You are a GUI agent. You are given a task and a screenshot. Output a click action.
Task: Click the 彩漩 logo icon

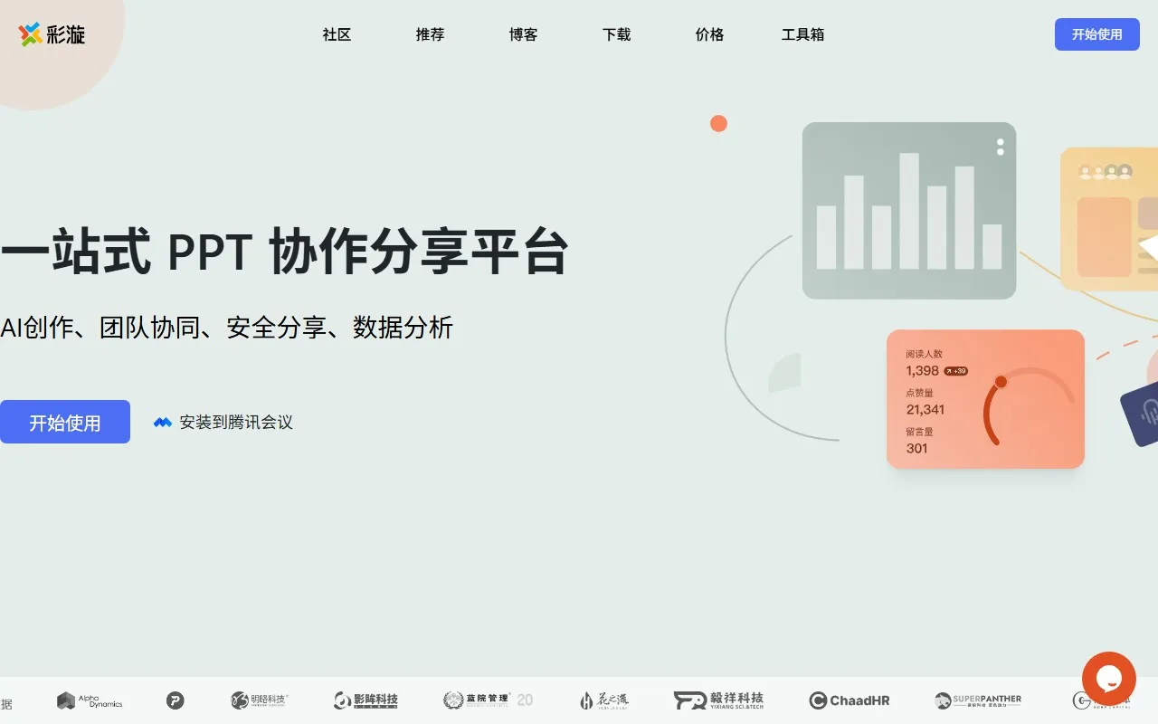point(27,34)
